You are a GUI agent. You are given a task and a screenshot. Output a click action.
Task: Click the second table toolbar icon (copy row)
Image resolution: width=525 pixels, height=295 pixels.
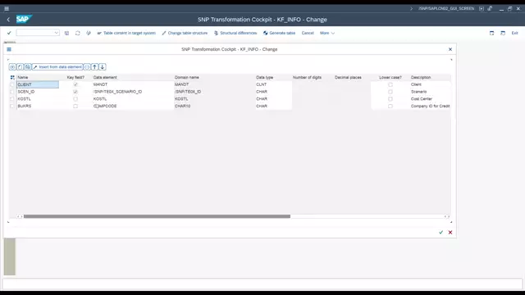coord(20,67)
